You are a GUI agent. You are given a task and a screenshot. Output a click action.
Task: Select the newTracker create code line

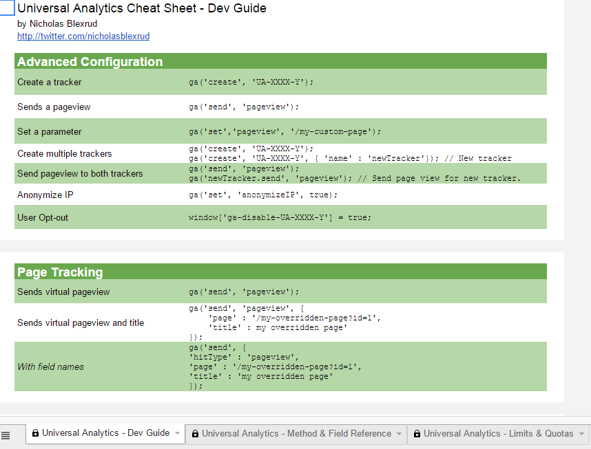click(x=350, y=158)
